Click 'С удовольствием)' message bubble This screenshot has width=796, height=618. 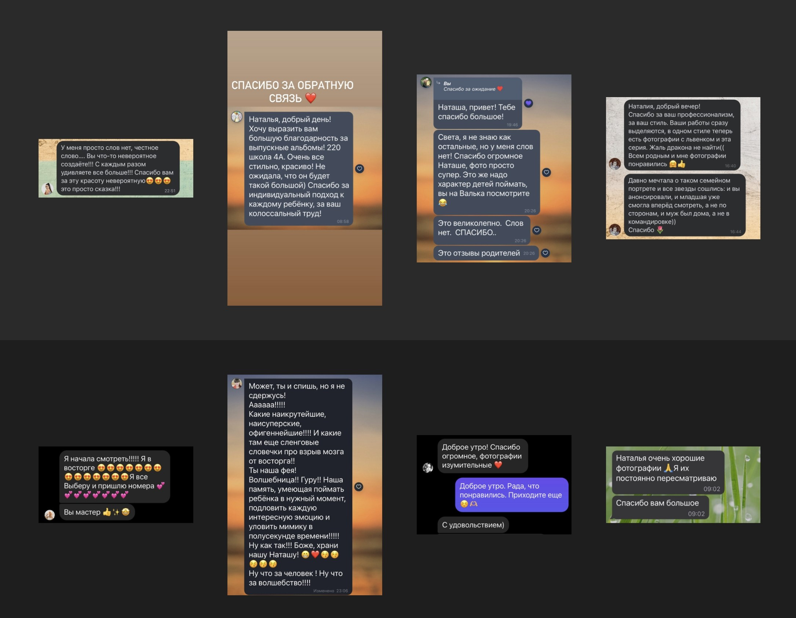[x=473, y=525]
